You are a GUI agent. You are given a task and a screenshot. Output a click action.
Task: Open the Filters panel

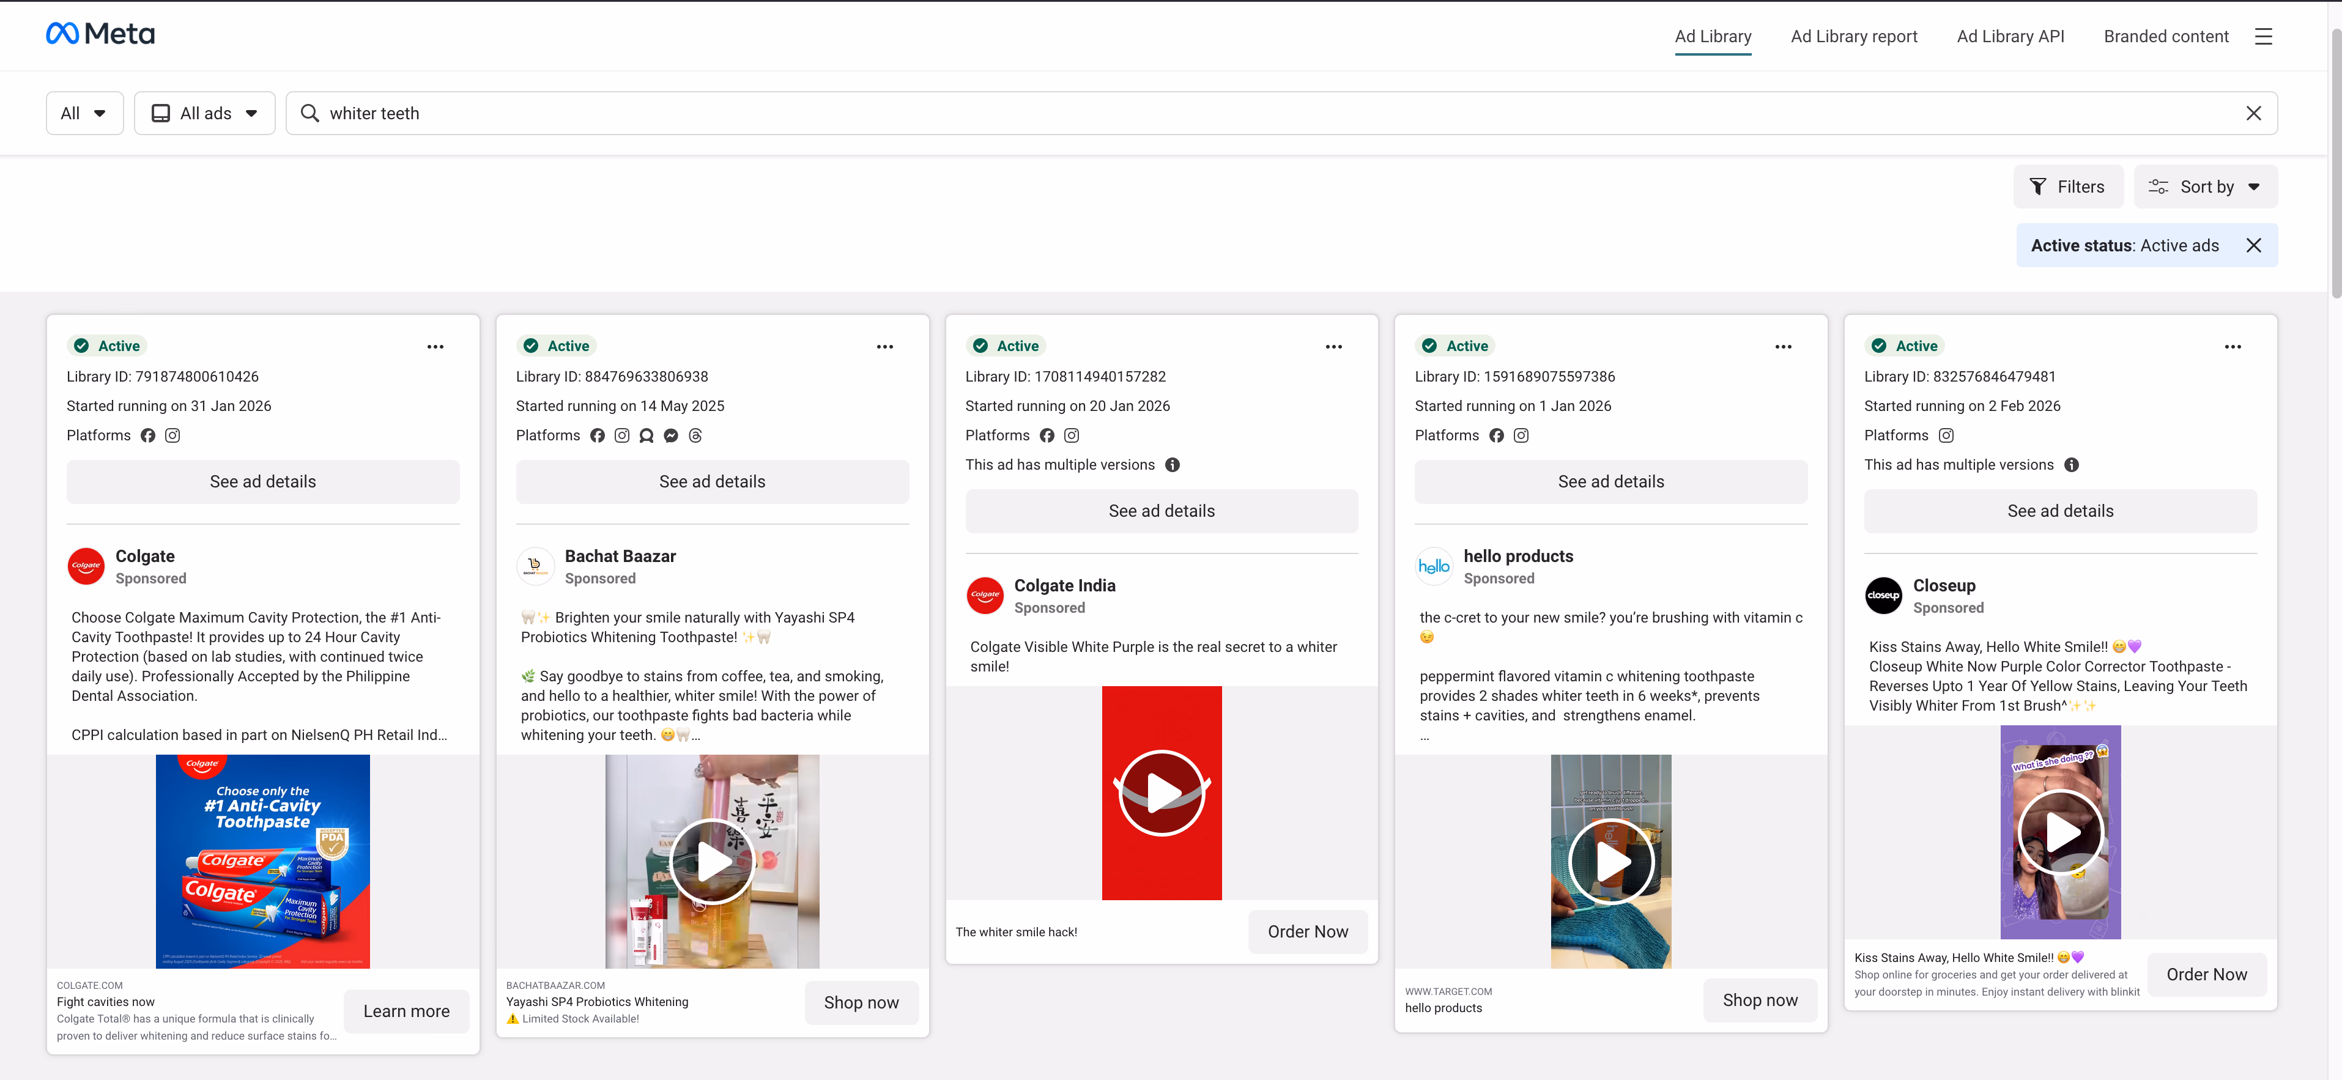[x=2069, y=187]
